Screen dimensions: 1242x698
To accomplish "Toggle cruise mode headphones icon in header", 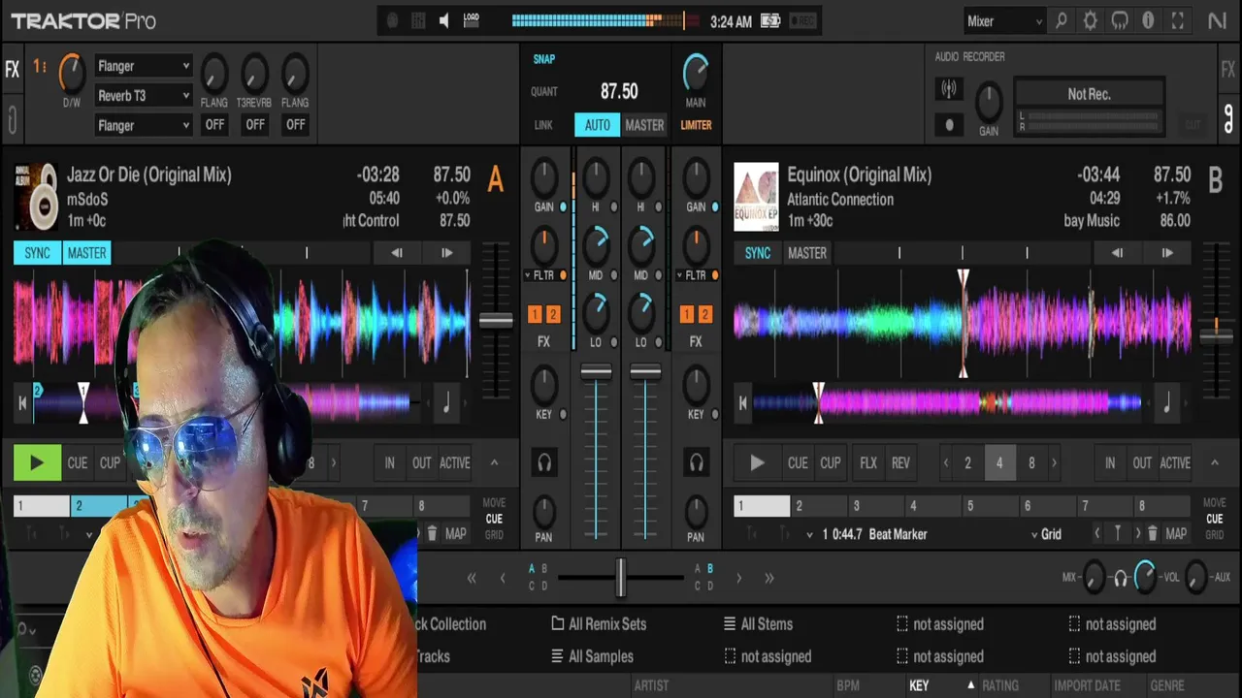I will click(x=1120, y=20).
